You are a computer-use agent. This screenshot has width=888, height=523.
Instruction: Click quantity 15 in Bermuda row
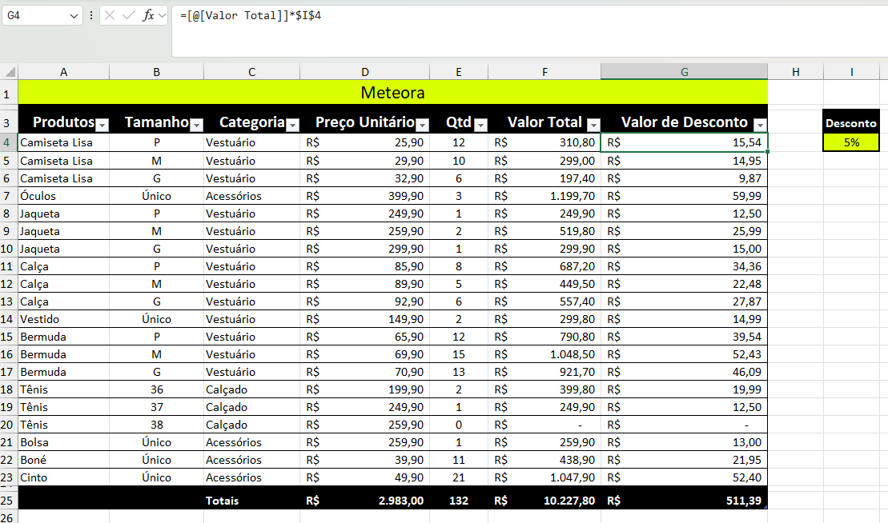(x=459, y=354)
